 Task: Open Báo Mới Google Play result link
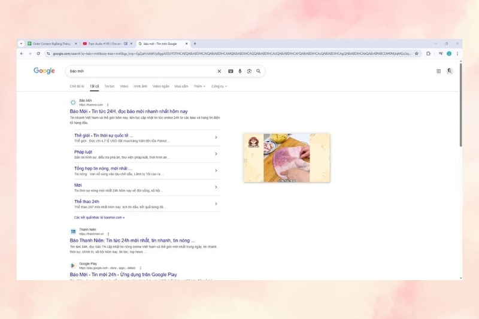[x=123, y=275]
